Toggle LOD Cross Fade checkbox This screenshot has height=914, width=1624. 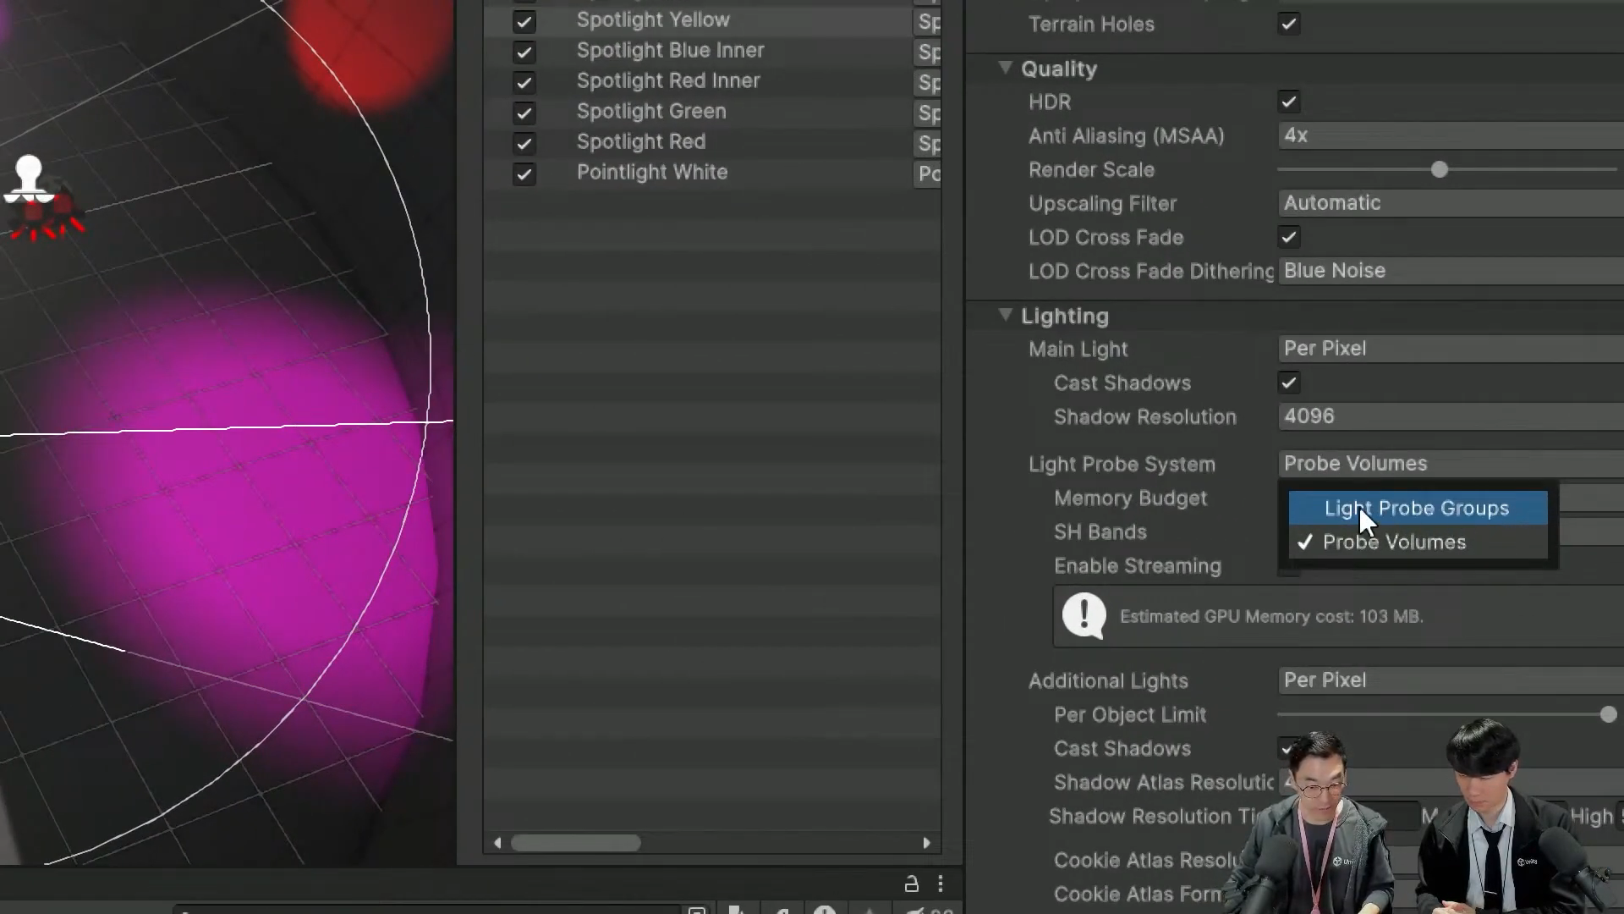click(x=1288, y=237)
